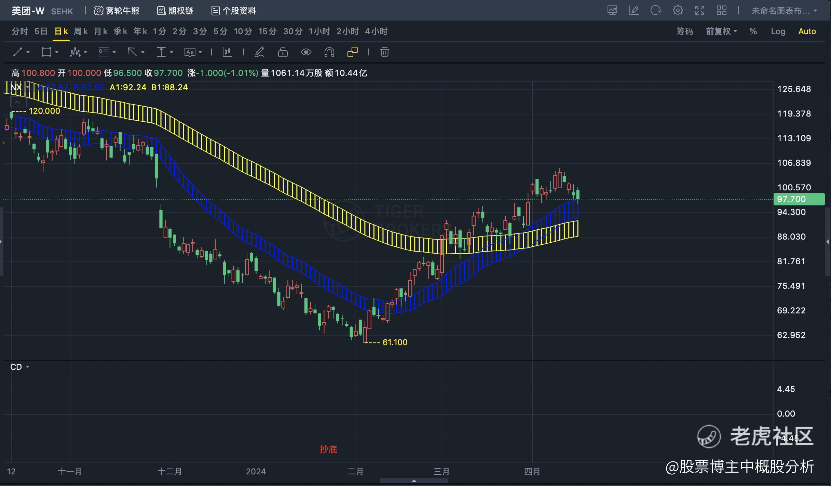
Task: Enter fullscreen chart mode
Action: (x=699, y=11)
